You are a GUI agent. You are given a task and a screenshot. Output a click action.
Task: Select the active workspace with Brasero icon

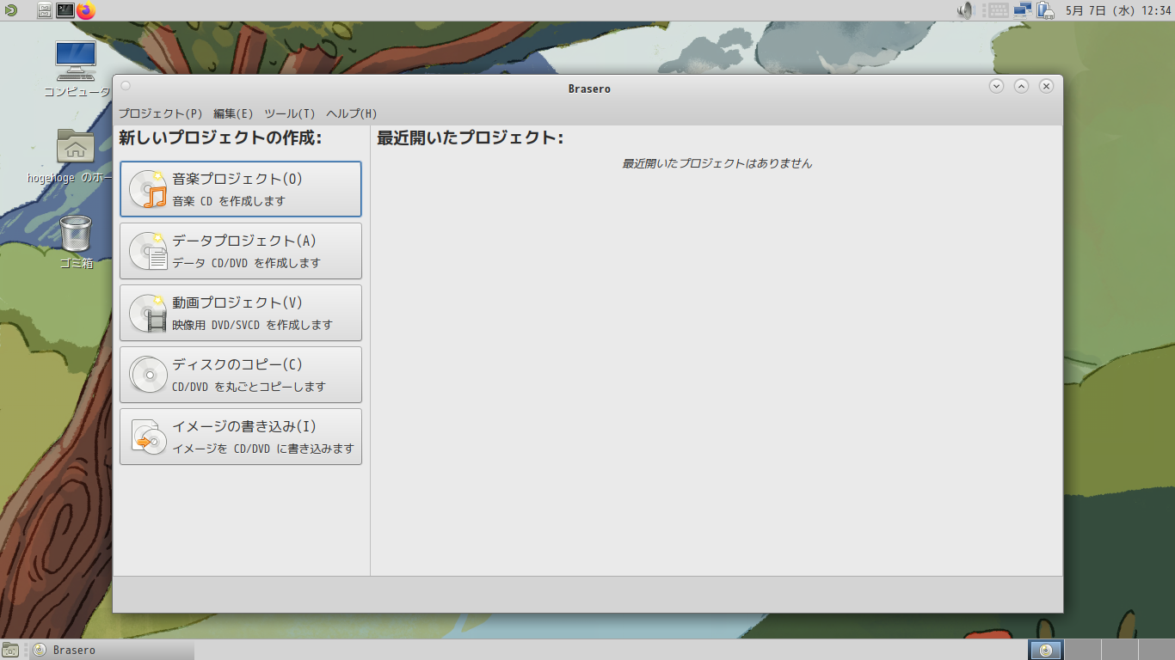1046,650
